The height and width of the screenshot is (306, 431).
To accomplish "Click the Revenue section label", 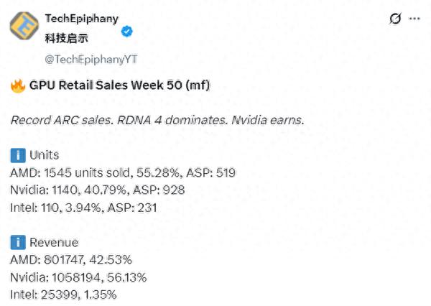I will click(x=53, y=244).
